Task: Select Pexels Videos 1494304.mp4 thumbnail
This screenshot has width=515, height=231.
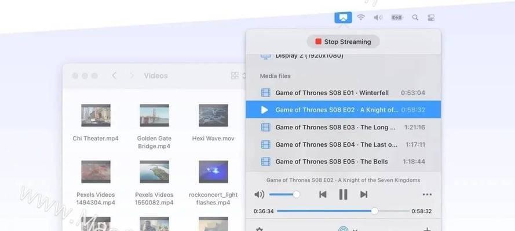Action: click(96, 172)
